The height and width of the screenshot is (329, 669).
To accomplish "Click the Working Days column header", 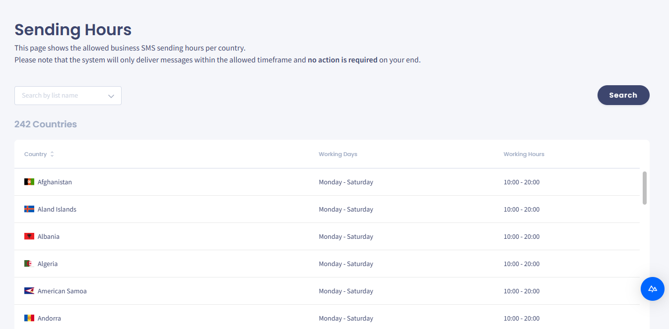I will [x=338, y=154].
